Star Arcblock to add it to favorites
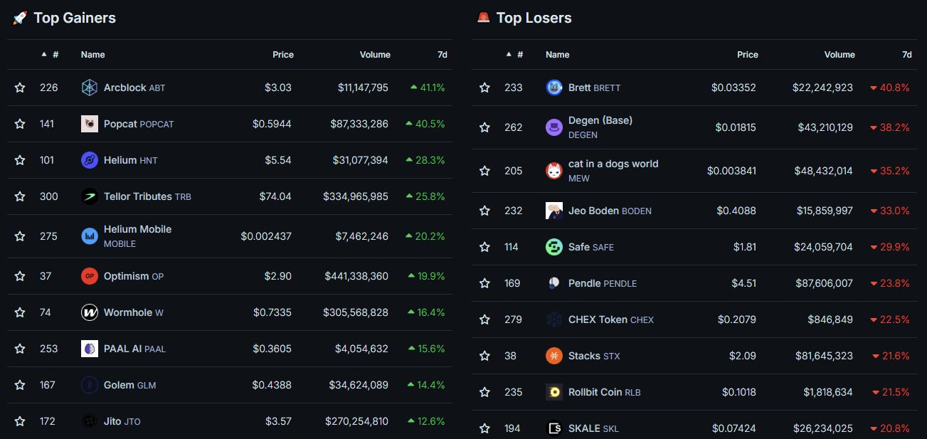 (19, 87)
